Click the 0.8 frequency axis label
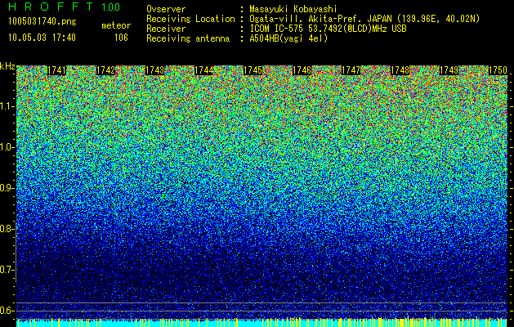Image resolution: width=514 pixels, height=327 pixels. click(7, 229)
